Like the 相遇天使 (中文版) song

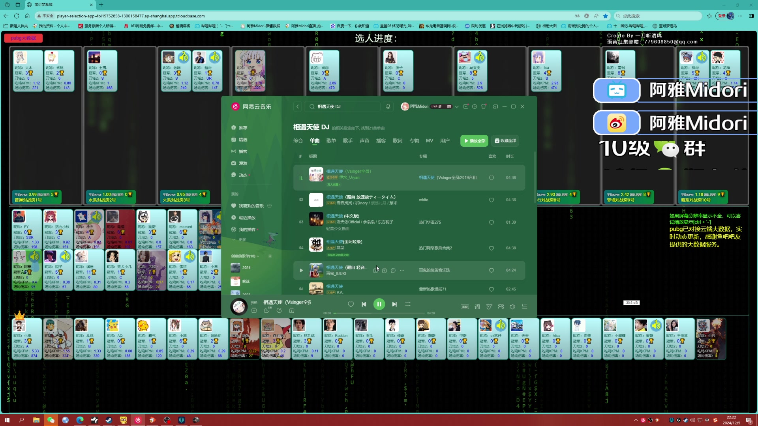[492, 222]
